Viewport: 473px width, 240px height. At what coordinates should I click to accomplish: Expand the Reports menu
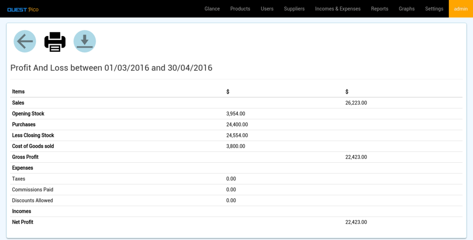pyautogui.click(x=380, y=9)
